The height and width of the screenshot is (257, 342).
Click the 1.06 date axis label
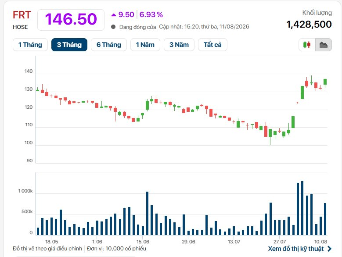(97, 242)
